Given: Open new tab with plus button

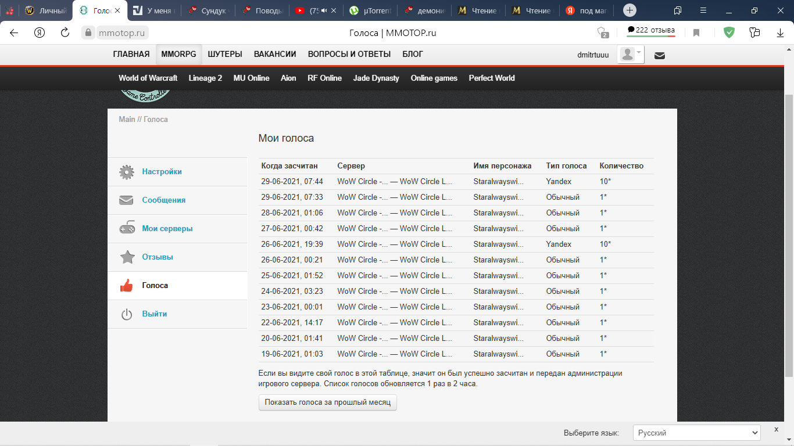Looking at the screenshot, I should (630, 10).
